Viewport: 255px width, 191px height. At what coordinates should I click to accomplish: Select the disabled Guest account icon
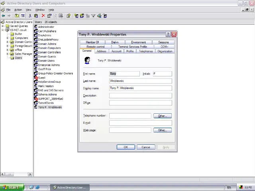pos(36,78)
